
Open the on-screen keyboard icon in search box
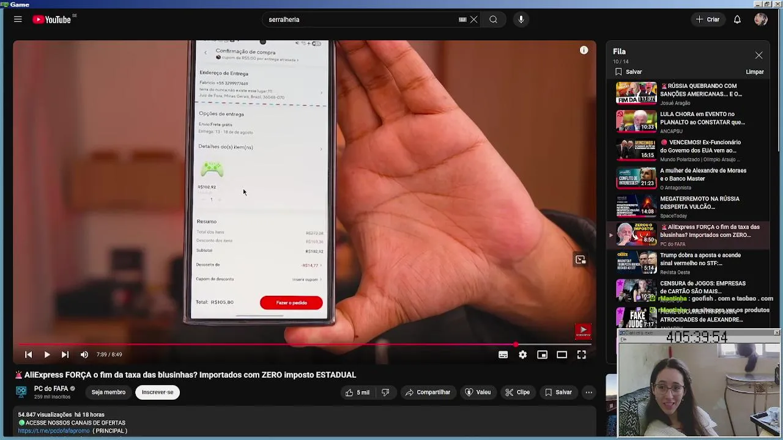pyautogui.click(x=462, y=20)
